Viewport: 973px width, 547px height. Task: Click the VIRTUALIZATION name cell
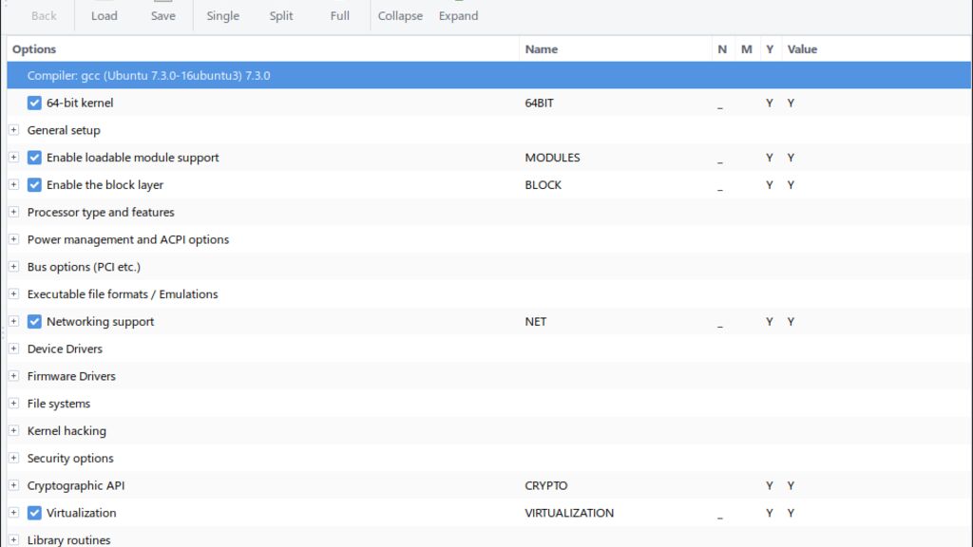[x=569, y=513]
